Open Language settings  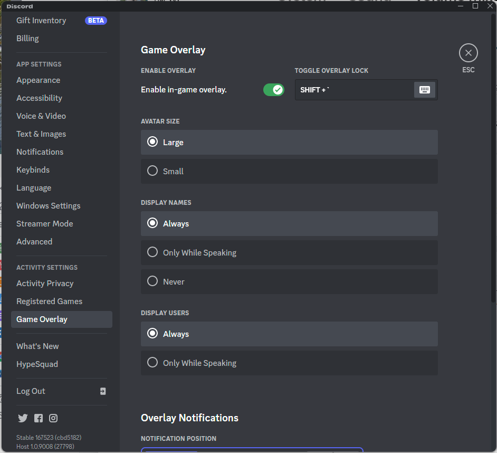coord(34,188)
